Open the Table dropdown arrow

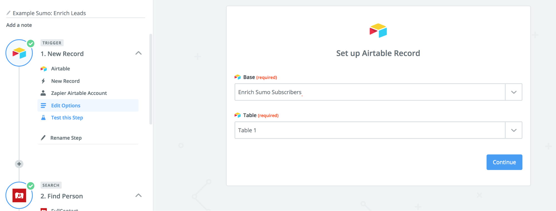[x=514, y=130]
